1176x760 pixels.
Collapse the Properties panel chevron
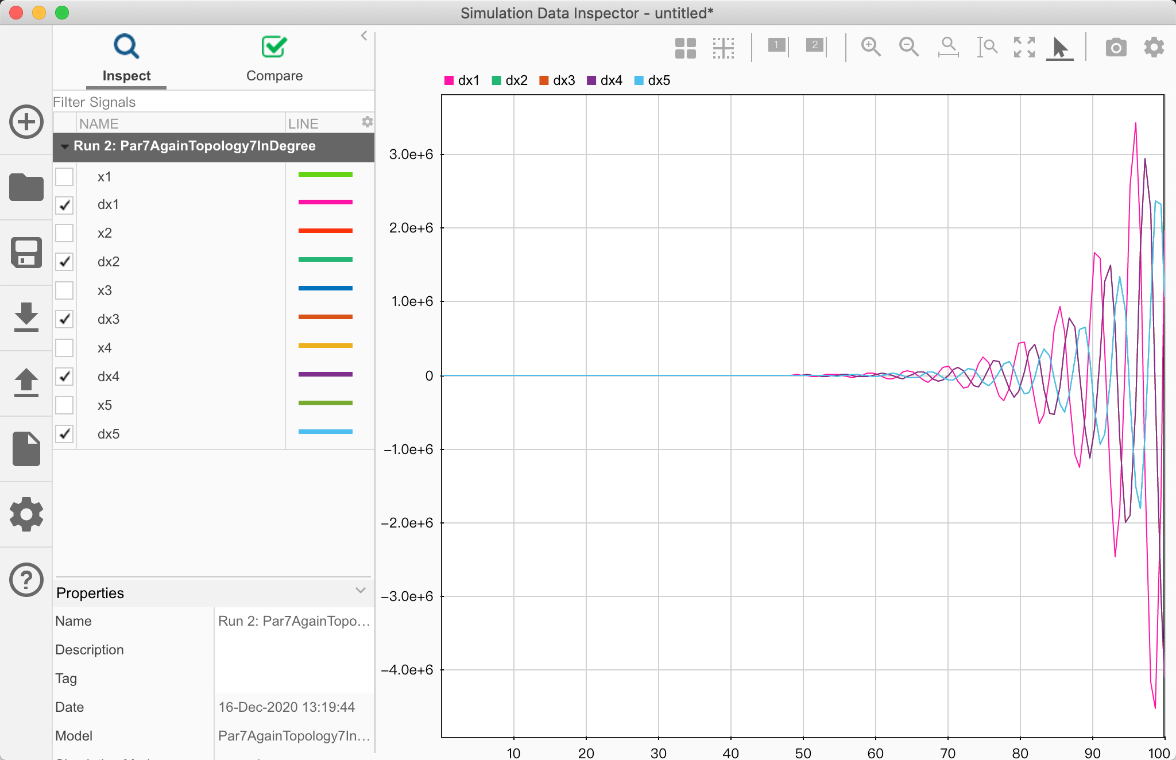[361, 591]
